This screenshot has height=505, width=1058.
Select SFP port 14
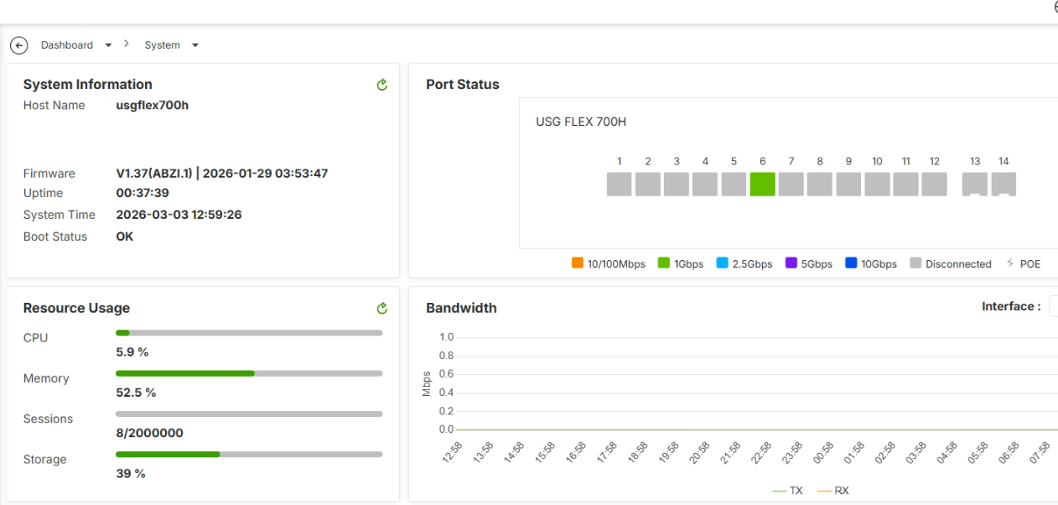point(1004,185)
